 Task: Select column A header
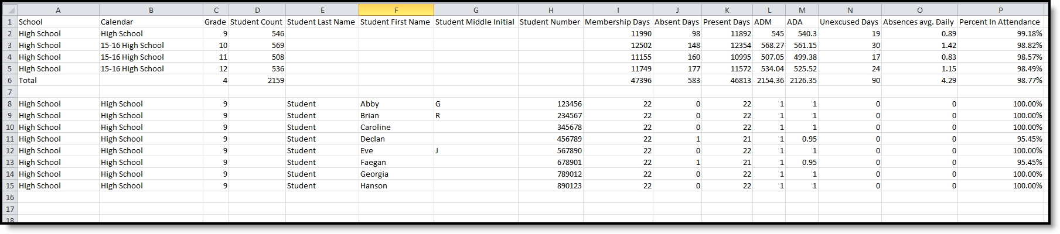tap(58, 11)
